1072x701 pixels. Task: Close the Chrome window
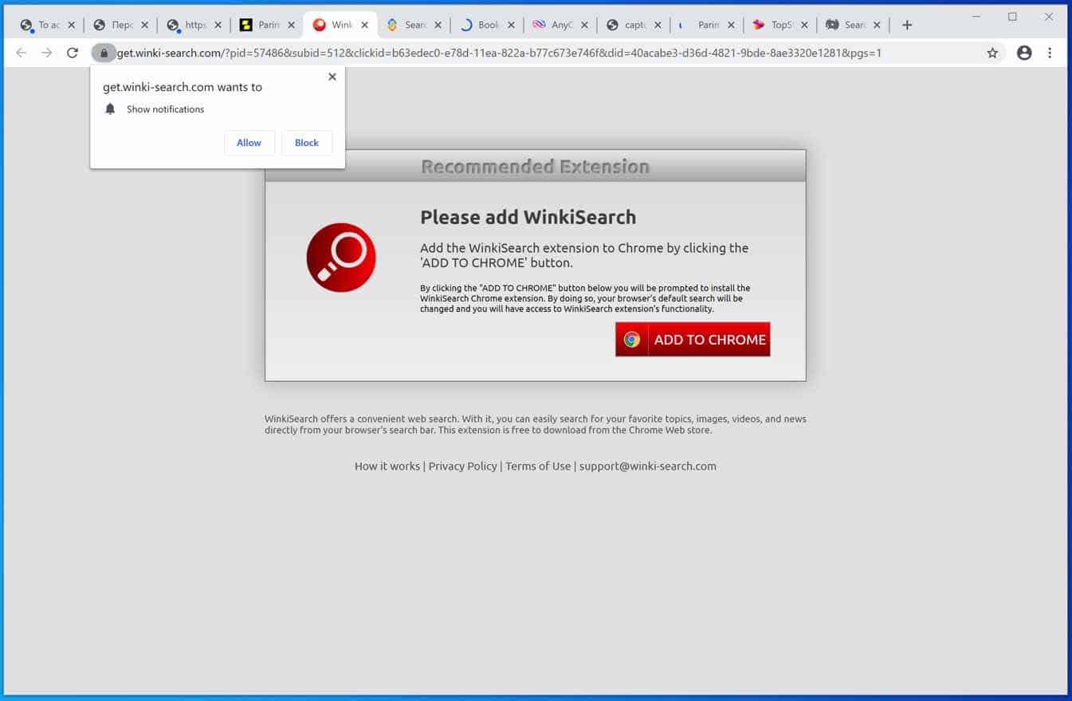[x=1049, y=17]
